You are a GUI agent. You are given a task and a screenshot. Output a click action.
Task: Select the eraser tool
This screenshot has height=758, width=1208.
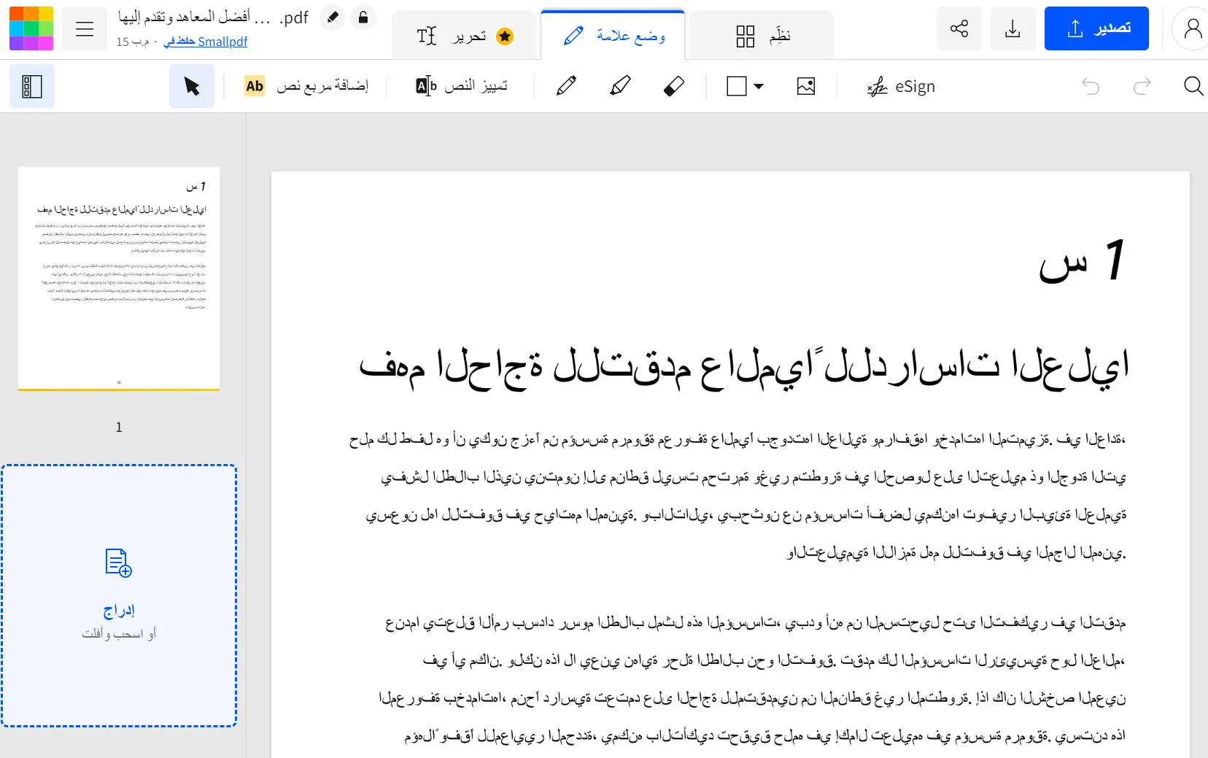673,85
